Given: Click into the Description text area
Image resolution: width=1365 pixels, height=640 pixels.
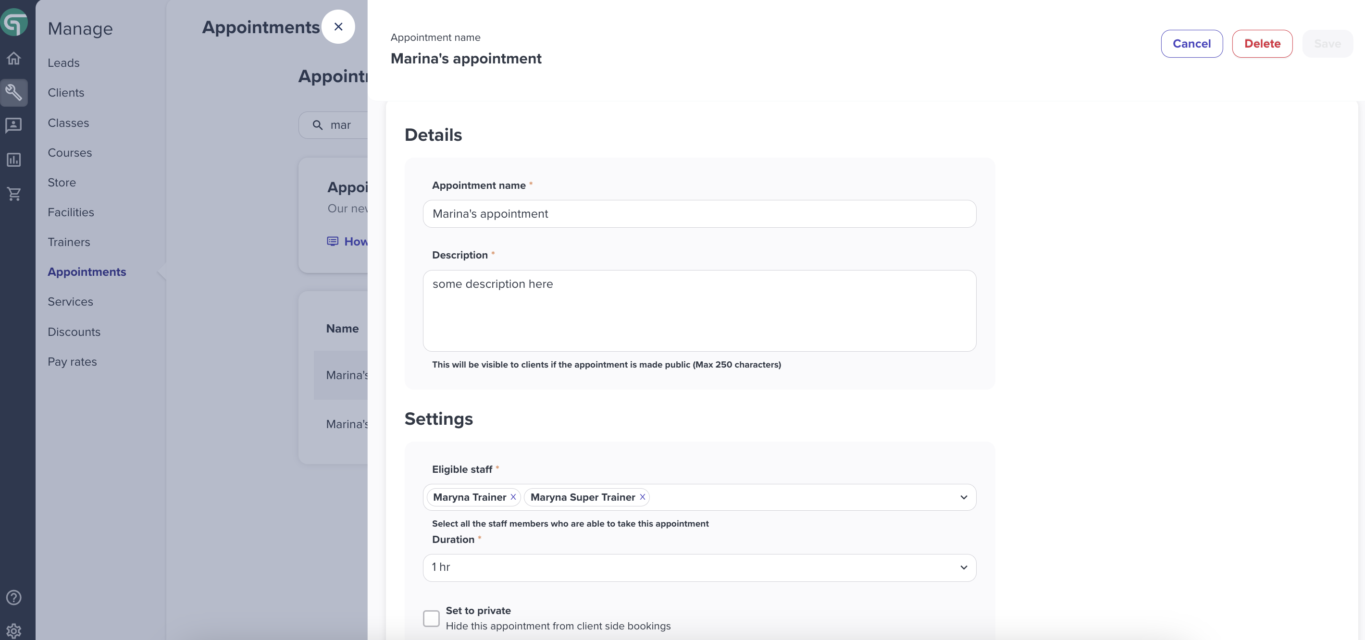Looking at the screenshot, I should click(x=699, y=311).
